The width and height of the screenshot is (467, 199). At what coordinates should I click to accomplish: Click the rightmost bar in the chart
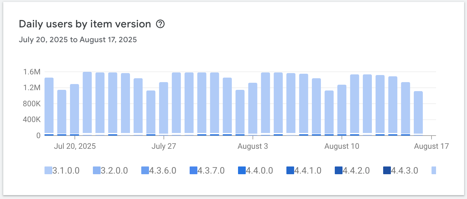418,113
